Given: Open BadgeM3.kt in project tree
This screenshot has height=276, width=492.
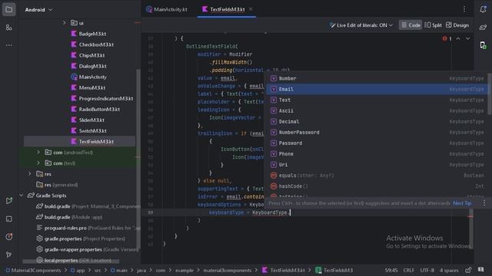Looking at the screenshot, I should pos(89,34).
